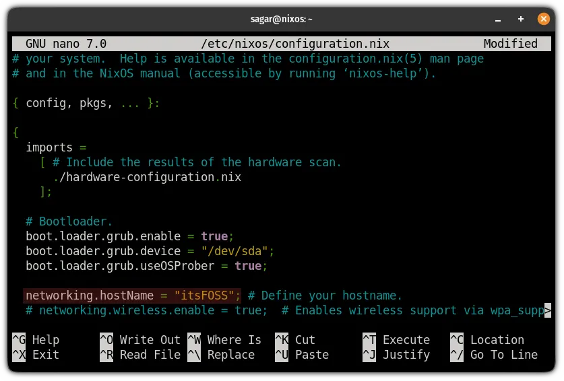Click the 'imports =' line

(x=56, y=147)
